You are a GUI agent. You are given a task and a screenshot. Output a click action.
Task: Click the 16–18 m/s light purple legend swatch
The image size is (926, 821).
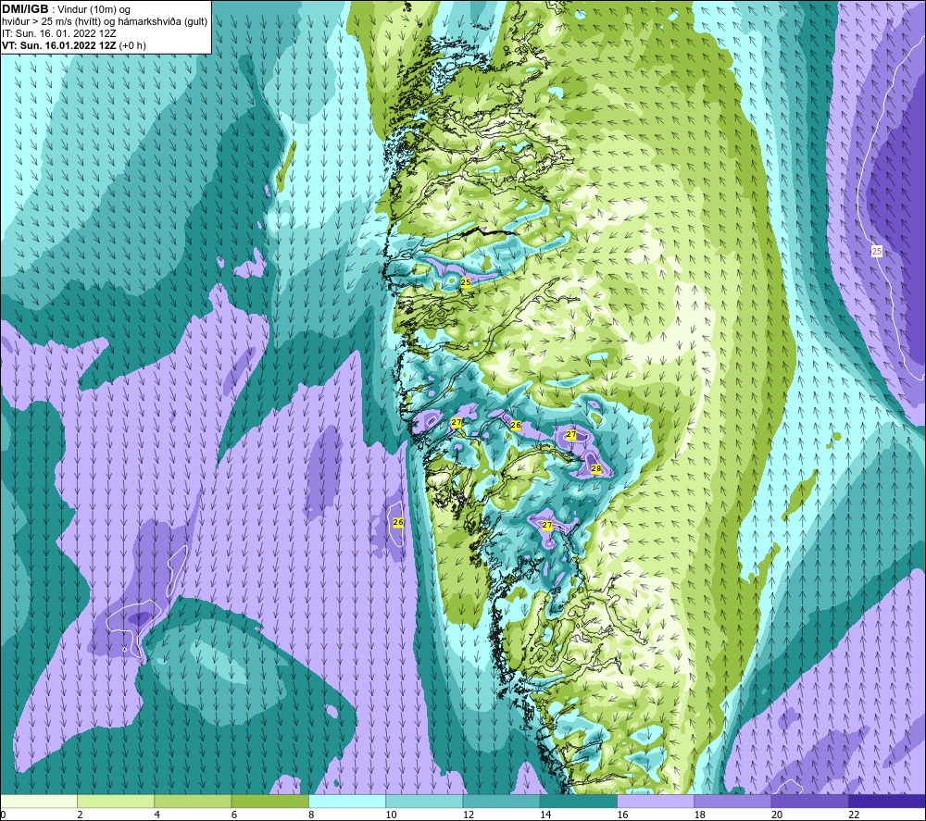tap(656, 801)
